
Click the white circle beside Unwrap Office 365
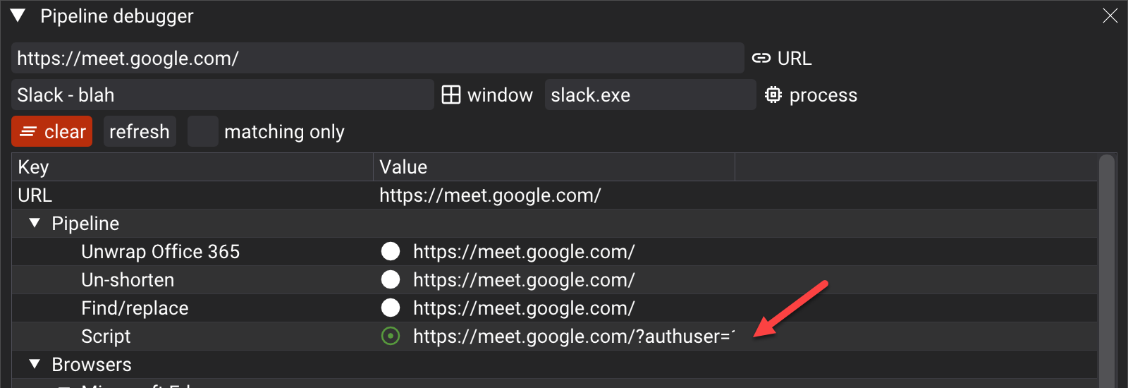(391, 251)
